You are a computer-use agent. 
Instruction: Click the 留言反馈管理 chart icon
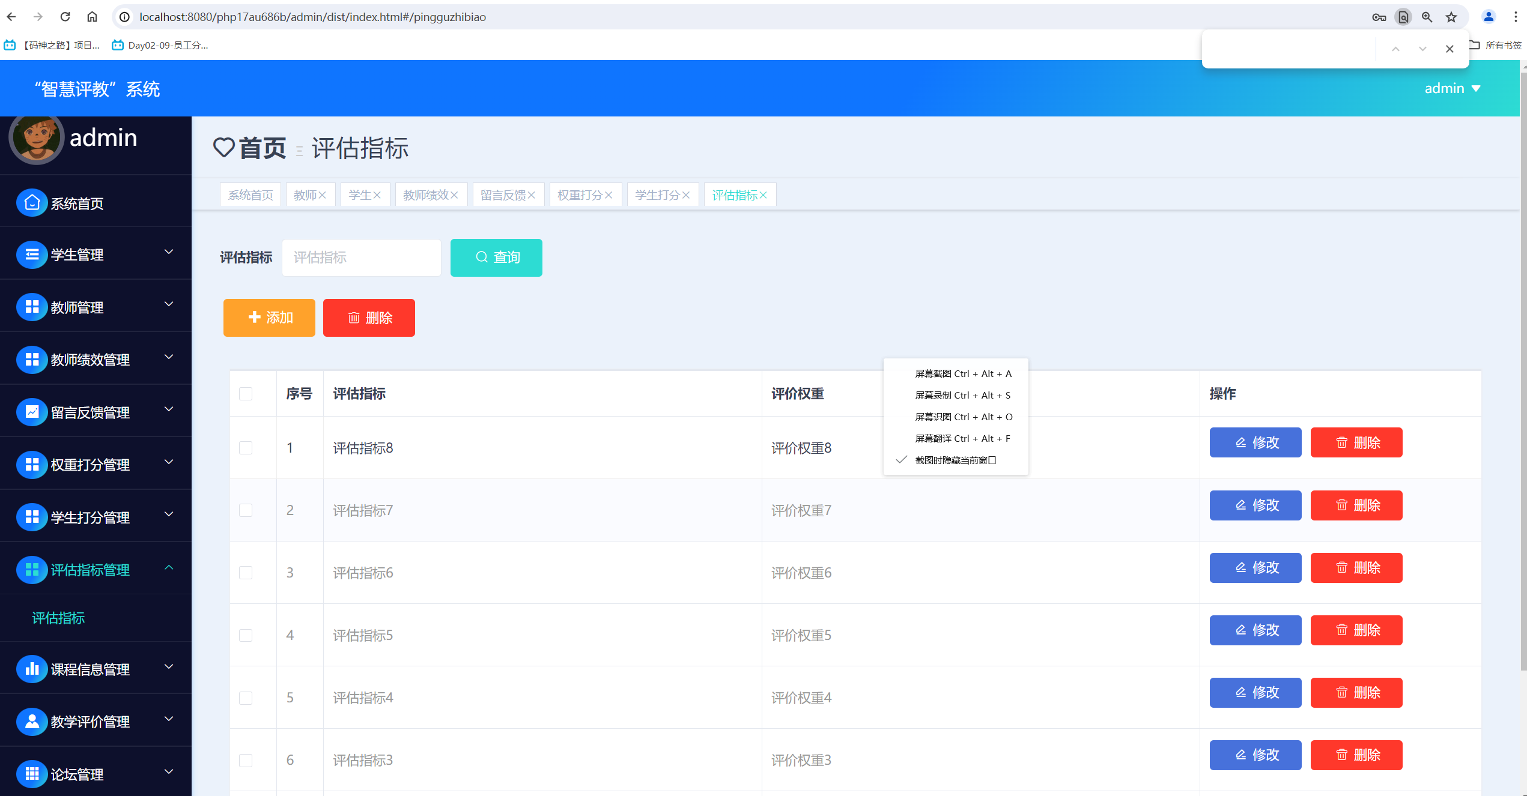click(32, 412)
